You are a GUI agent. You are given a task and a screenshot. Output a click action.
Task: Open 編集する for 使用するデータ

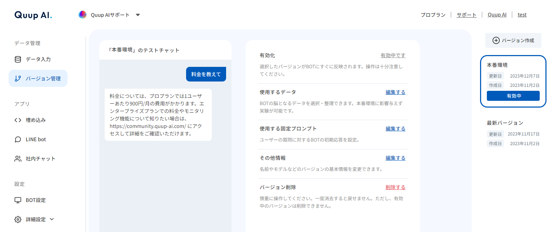tap(395, 92)
